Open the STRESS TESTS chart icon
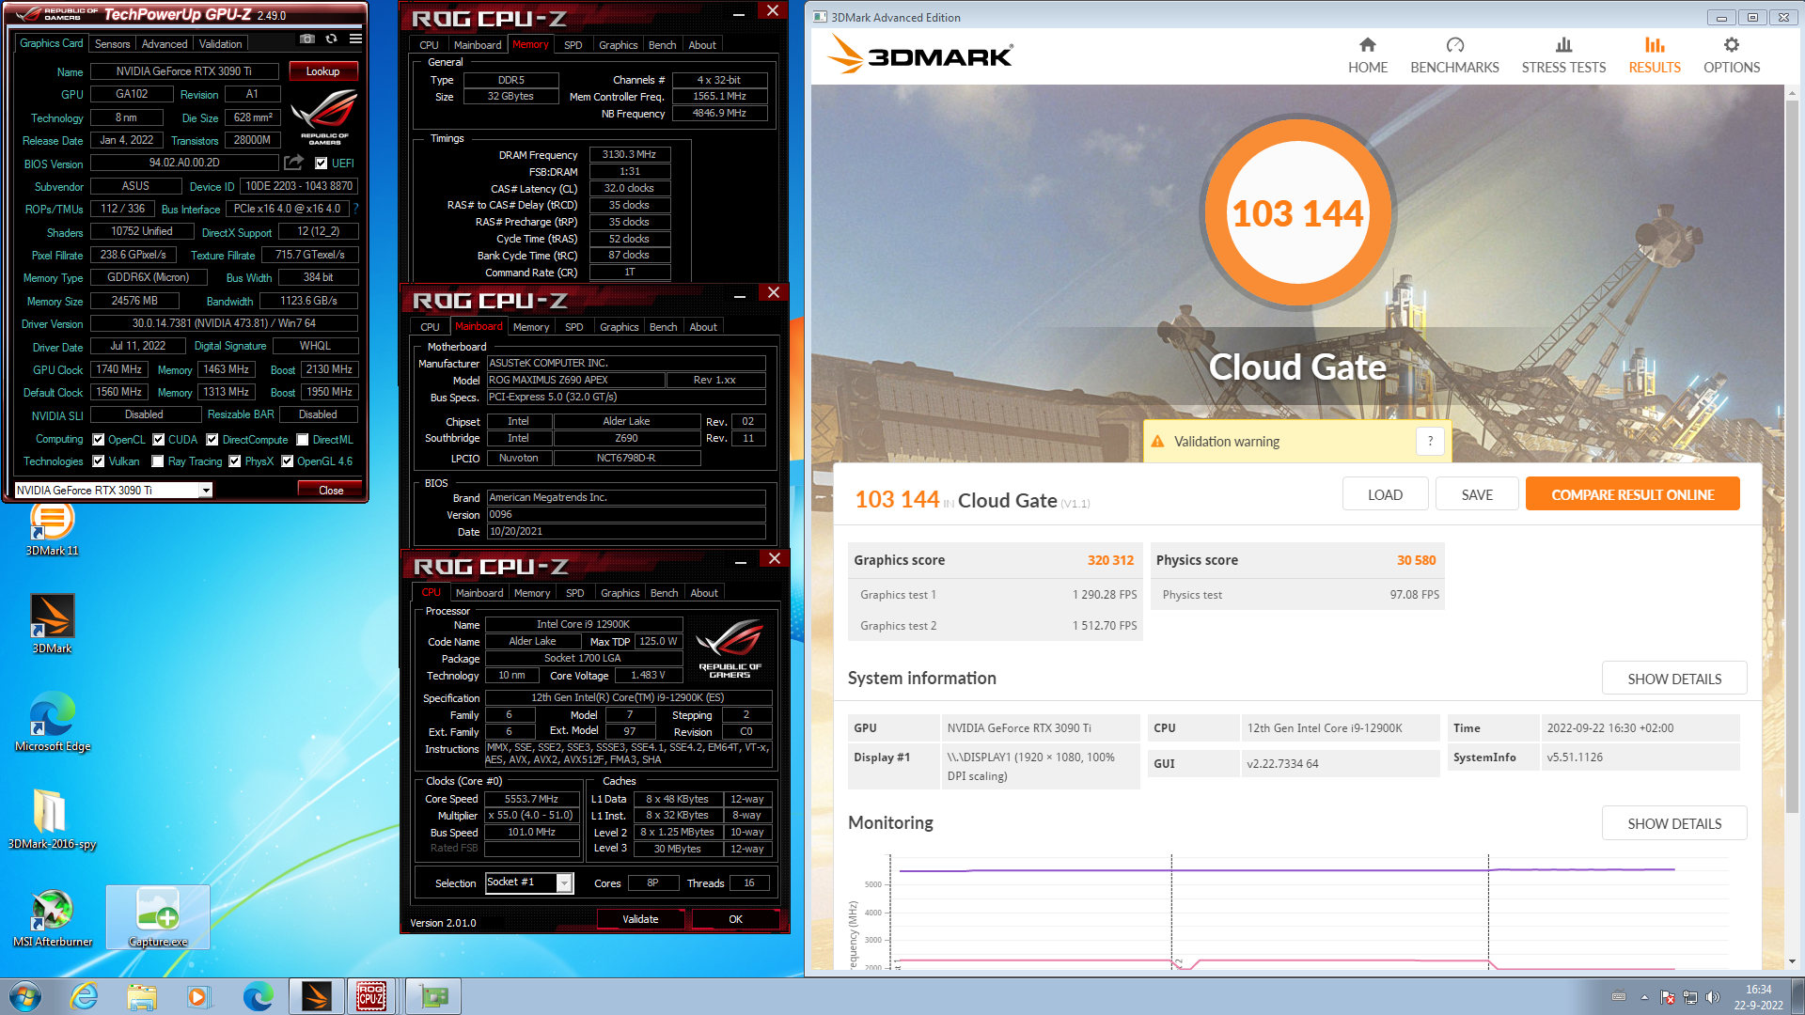1805x1015 pixels. [1563, 45]
